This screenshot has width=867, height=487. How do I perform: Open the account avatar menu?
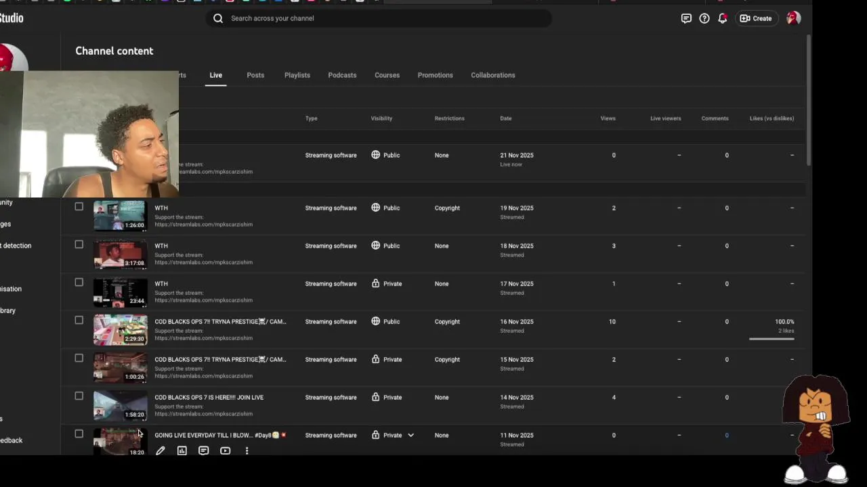(x=793, y=18)
